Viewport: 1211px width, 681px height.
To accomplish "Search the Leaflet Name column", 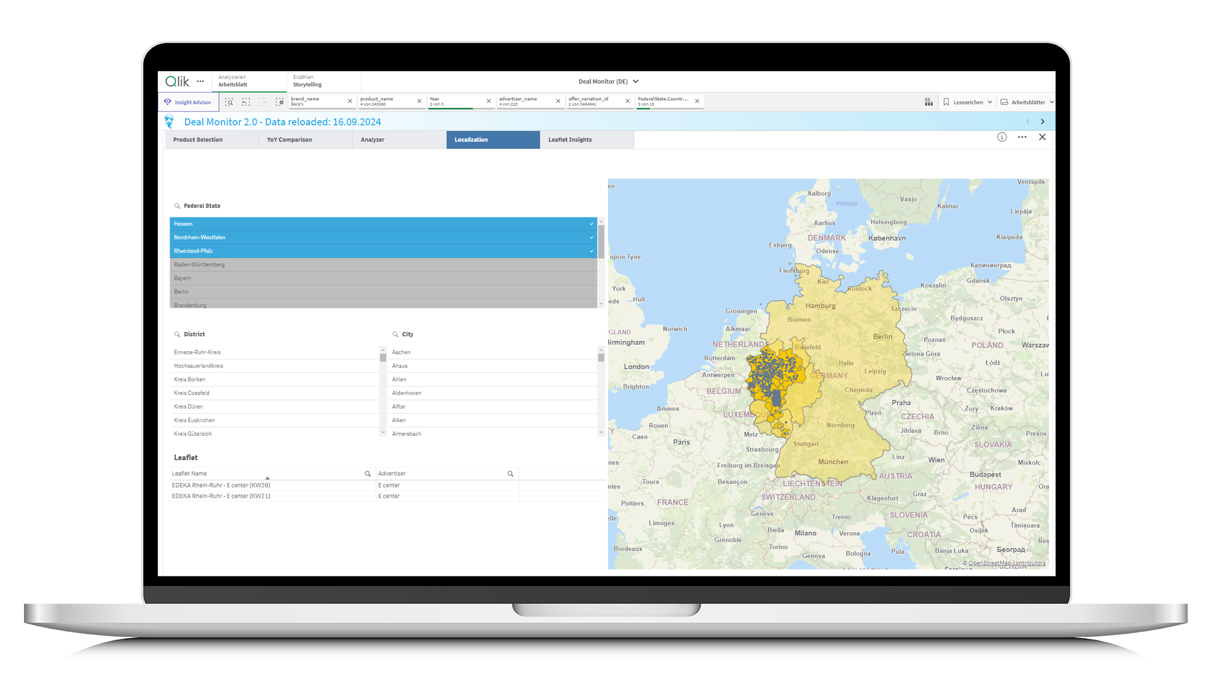I will click(x=368, y=474).
